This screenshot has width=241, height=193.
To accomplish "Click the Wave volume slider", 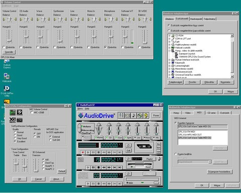I will pos(40,37).
